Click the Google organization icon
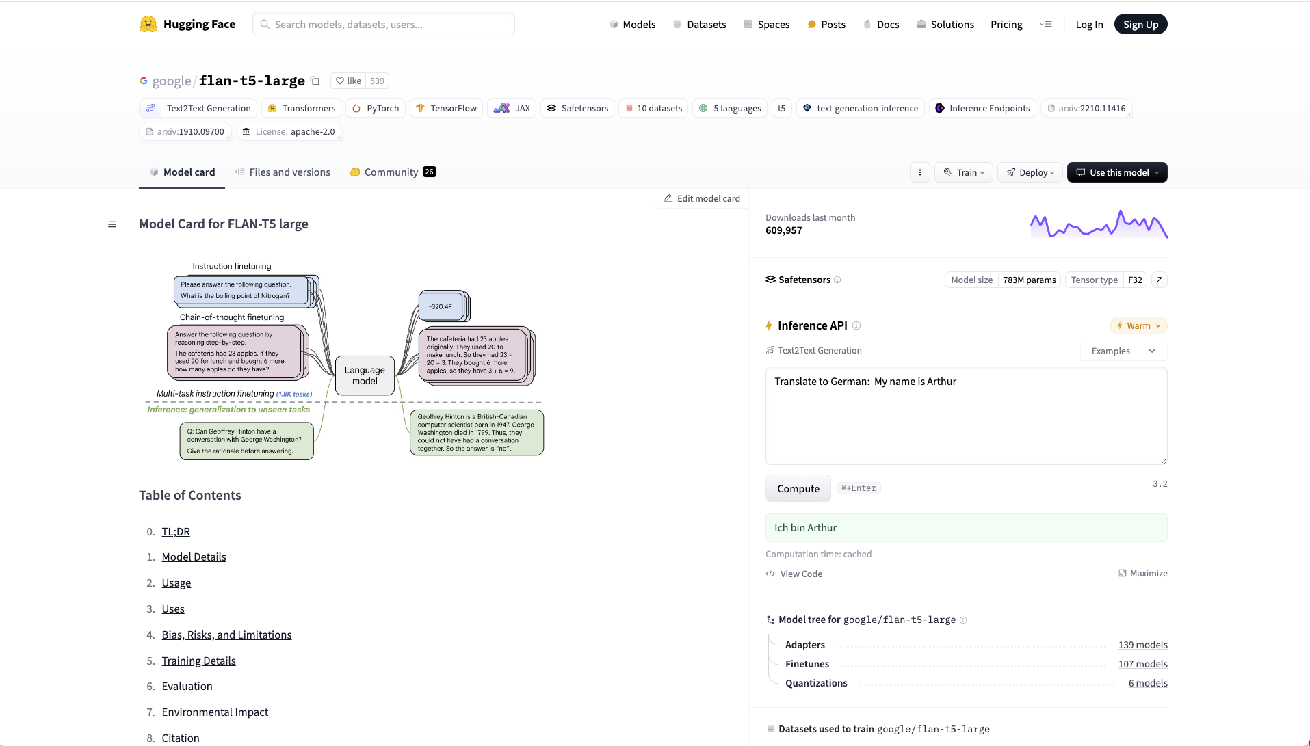 (144, 81)
